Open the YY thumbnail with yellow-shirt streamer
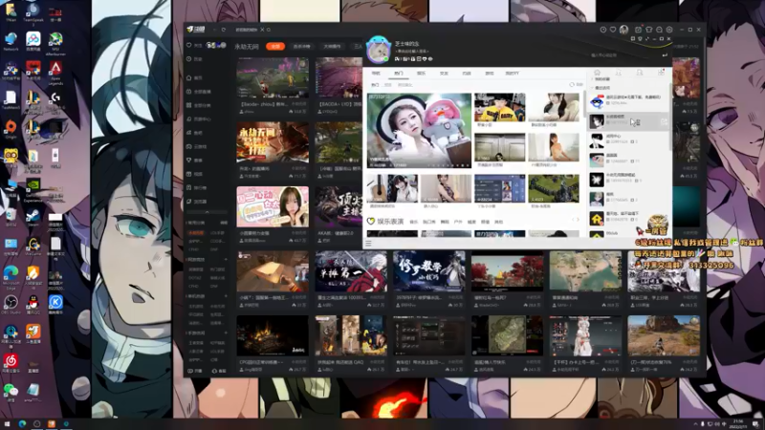Screen dimensions: 765x430 499,107
